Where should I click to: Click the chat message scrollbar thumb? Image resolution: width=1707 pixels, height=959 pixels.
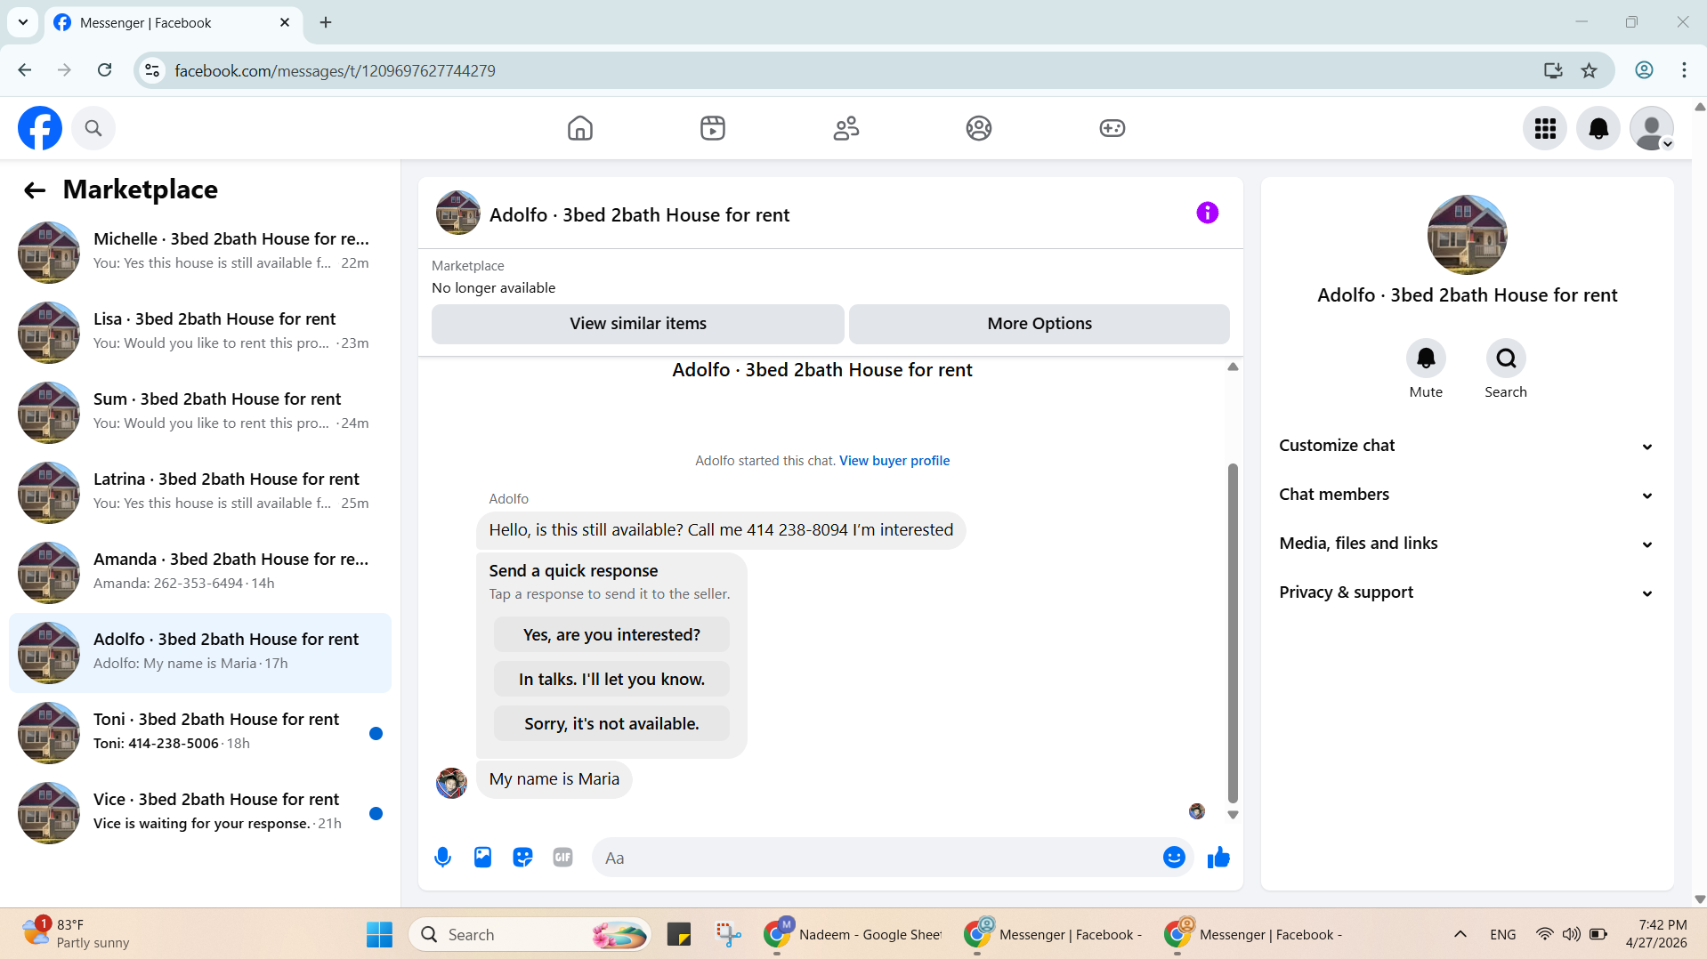(x=1233, y=633)
